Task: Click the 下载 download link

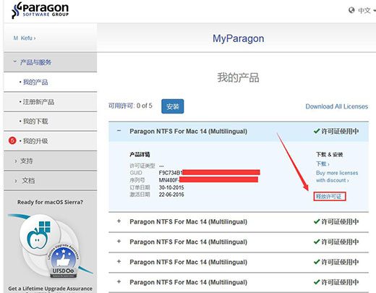Action: click(x=322, y=164)
